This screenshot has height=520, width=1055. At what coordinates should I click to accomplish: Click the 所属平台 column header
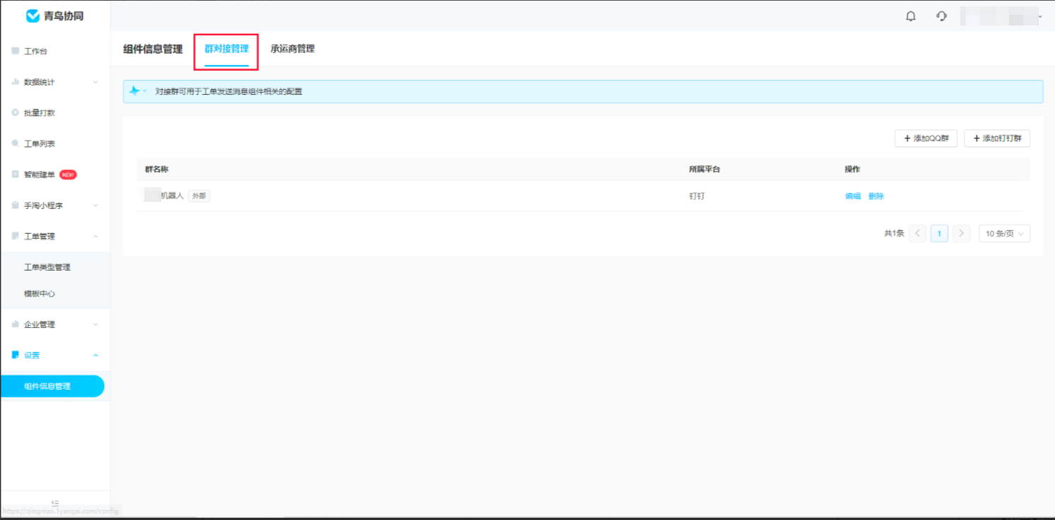pos(705,169)
